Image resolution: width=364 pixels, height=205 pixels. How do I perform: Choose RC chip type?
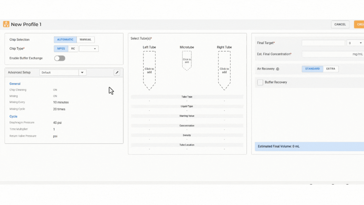(x=73, y=49)
